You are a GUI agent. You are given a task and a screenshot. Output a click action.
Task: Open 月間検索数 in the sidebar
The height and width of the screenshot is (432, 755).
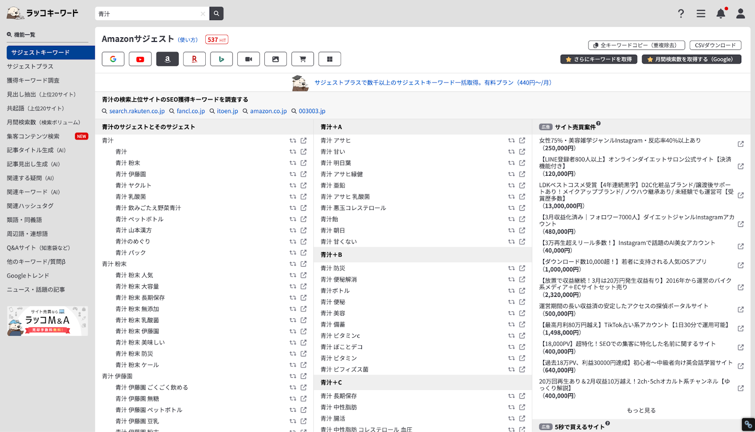coord(43,122)
